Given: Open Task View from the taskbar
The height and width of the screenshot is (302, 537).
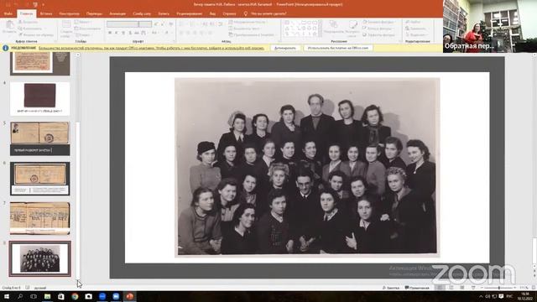Looking at the screenshot, I should pyautogui.click(x=34, y=296).
